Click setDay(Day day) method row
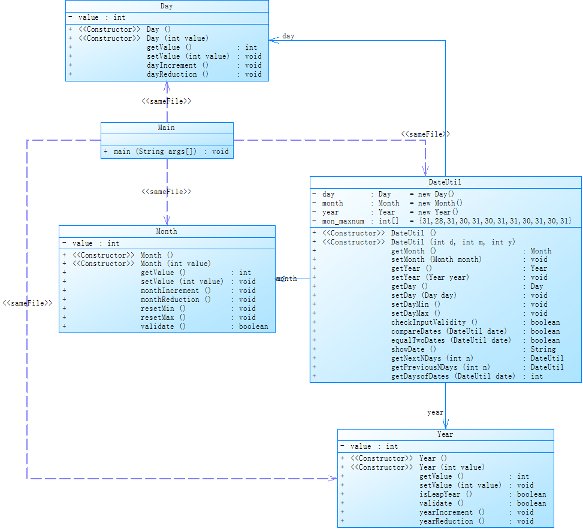583x529 pixels. click(430, 295)
